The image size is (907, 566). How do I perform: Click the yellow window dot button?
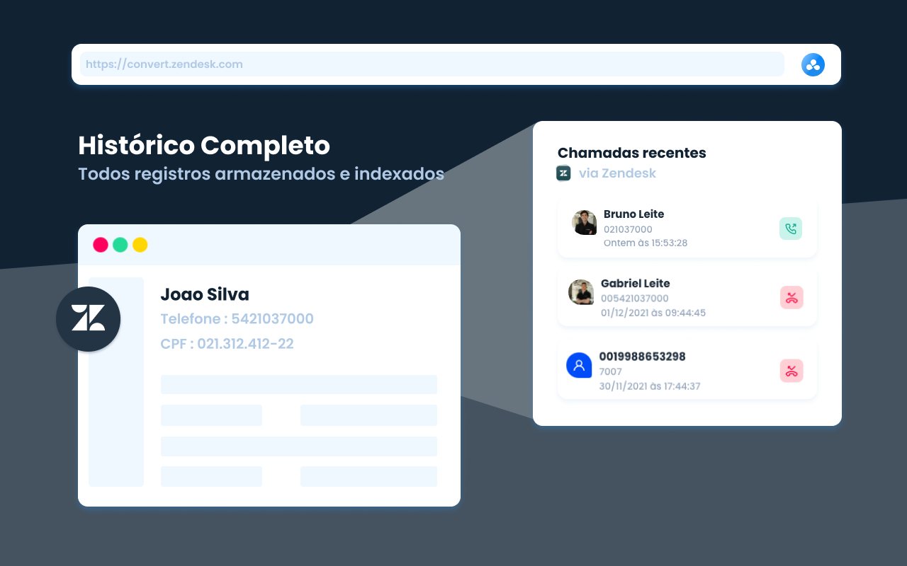pos(140,245)
